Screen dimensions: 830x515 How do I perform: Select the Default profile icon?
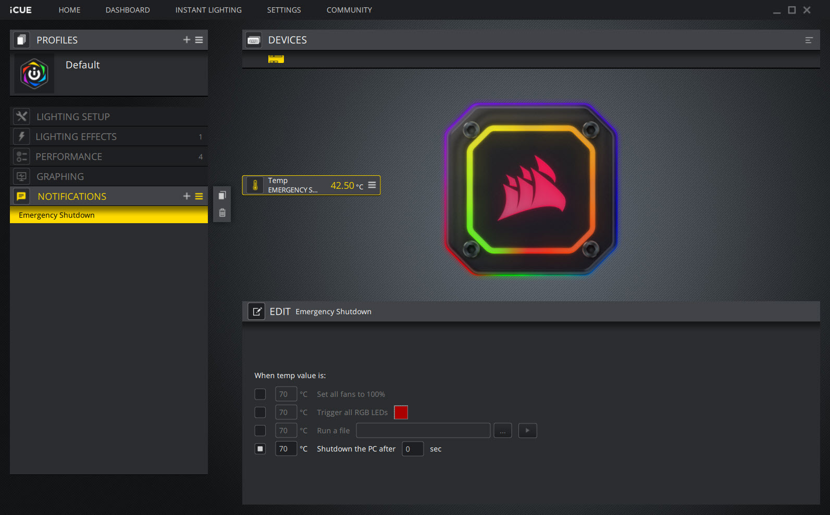pos(34,74)
